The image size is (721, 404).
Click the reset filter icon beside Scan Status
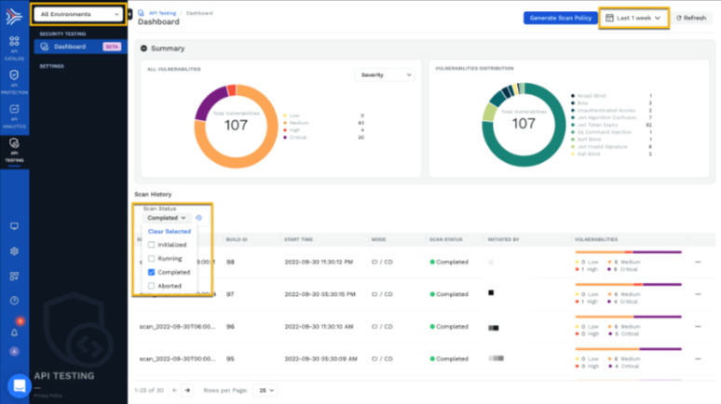click(198, 218)
